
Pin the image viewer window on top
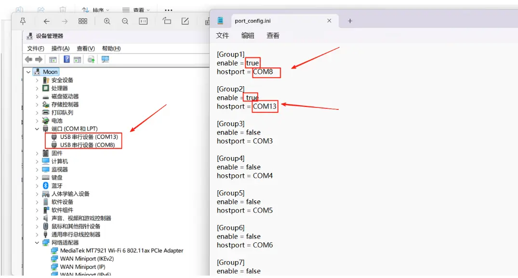[x=23, y=22]
